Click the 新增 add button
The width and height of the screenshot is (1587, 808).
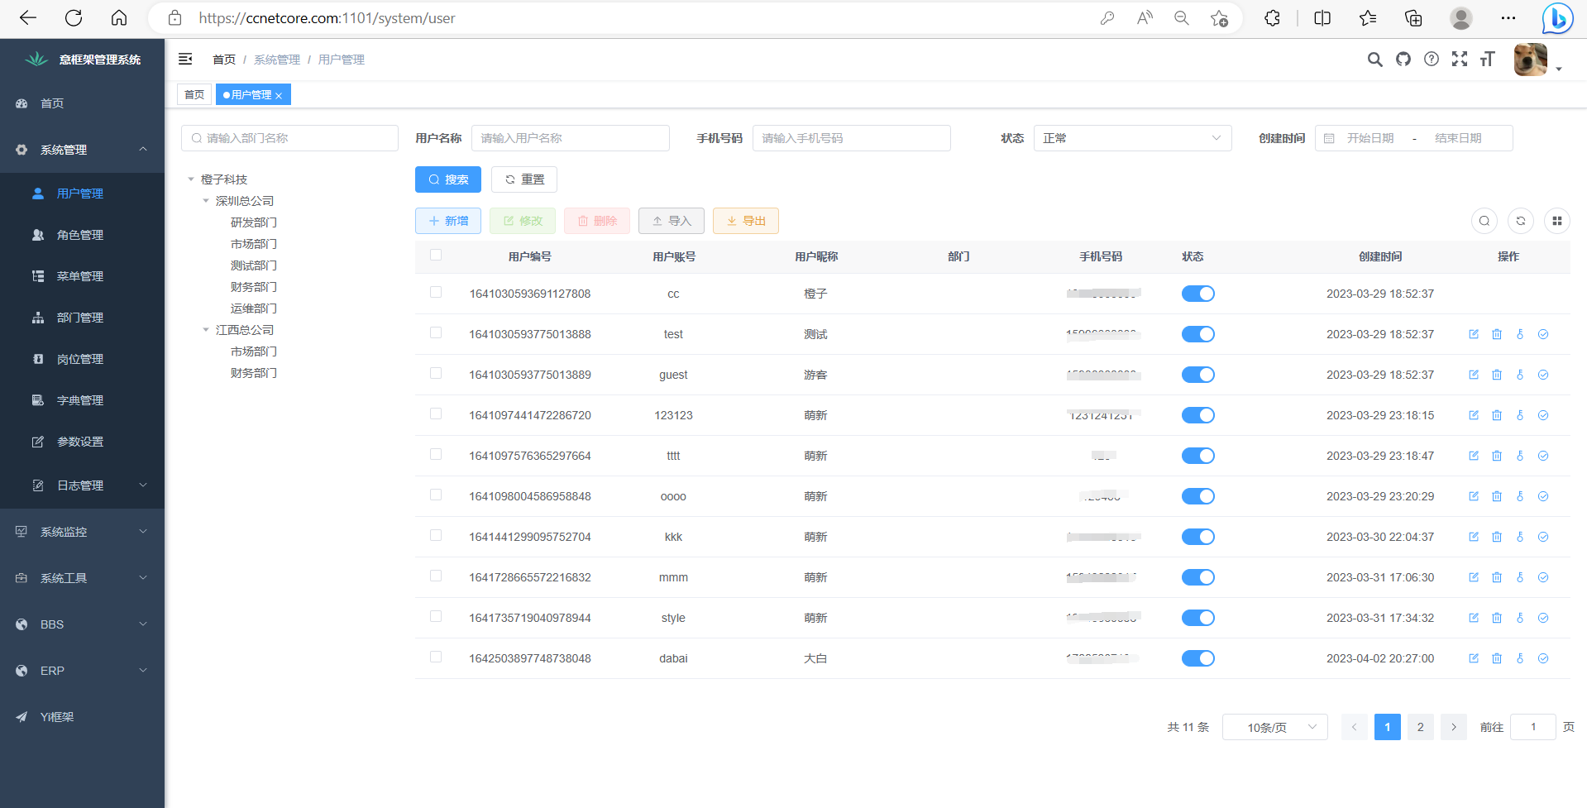pos(448,221)
